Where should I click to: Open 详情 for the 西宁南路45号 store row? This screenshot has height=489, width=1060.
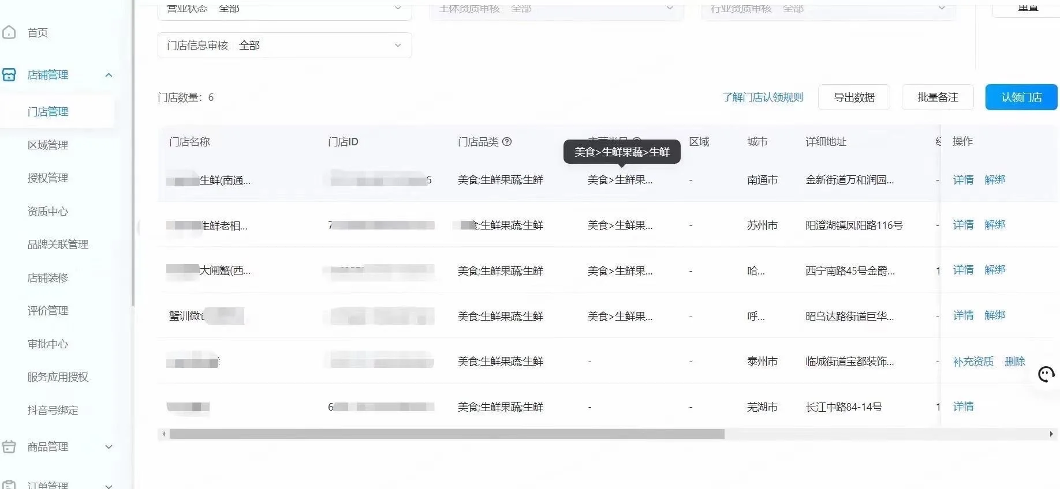[x=963, y=270]
